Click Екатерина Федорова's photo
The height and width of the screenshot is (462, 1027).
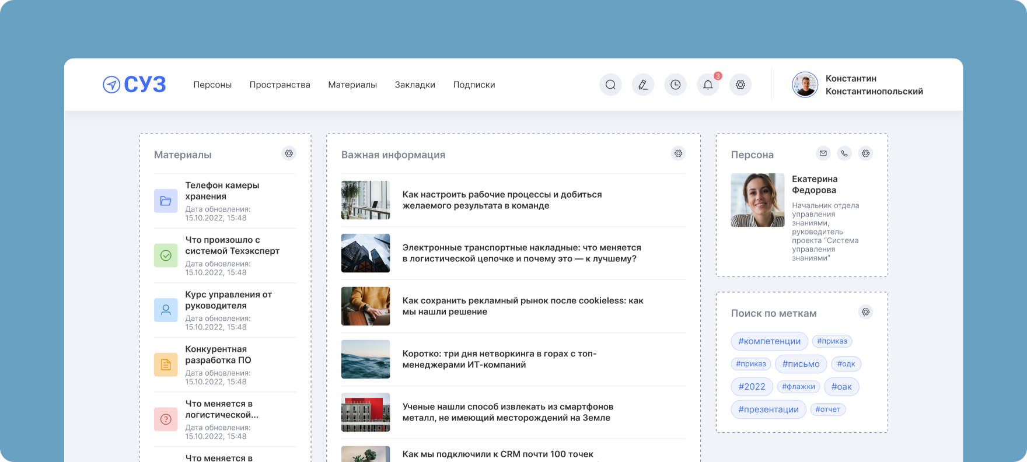pos(757,200)
